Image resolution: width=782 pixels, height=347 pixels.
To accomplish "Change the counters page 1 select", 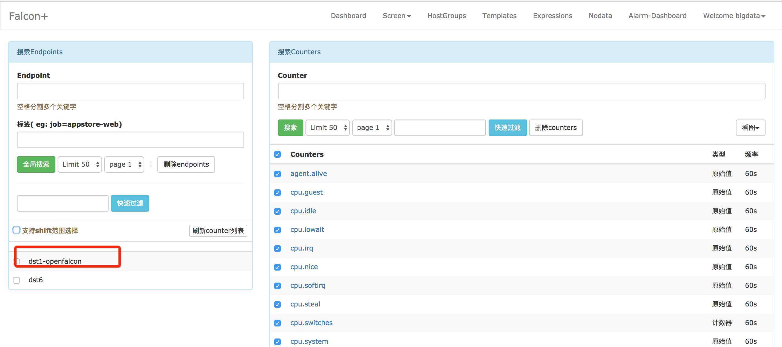I will [x=372, y=127].
